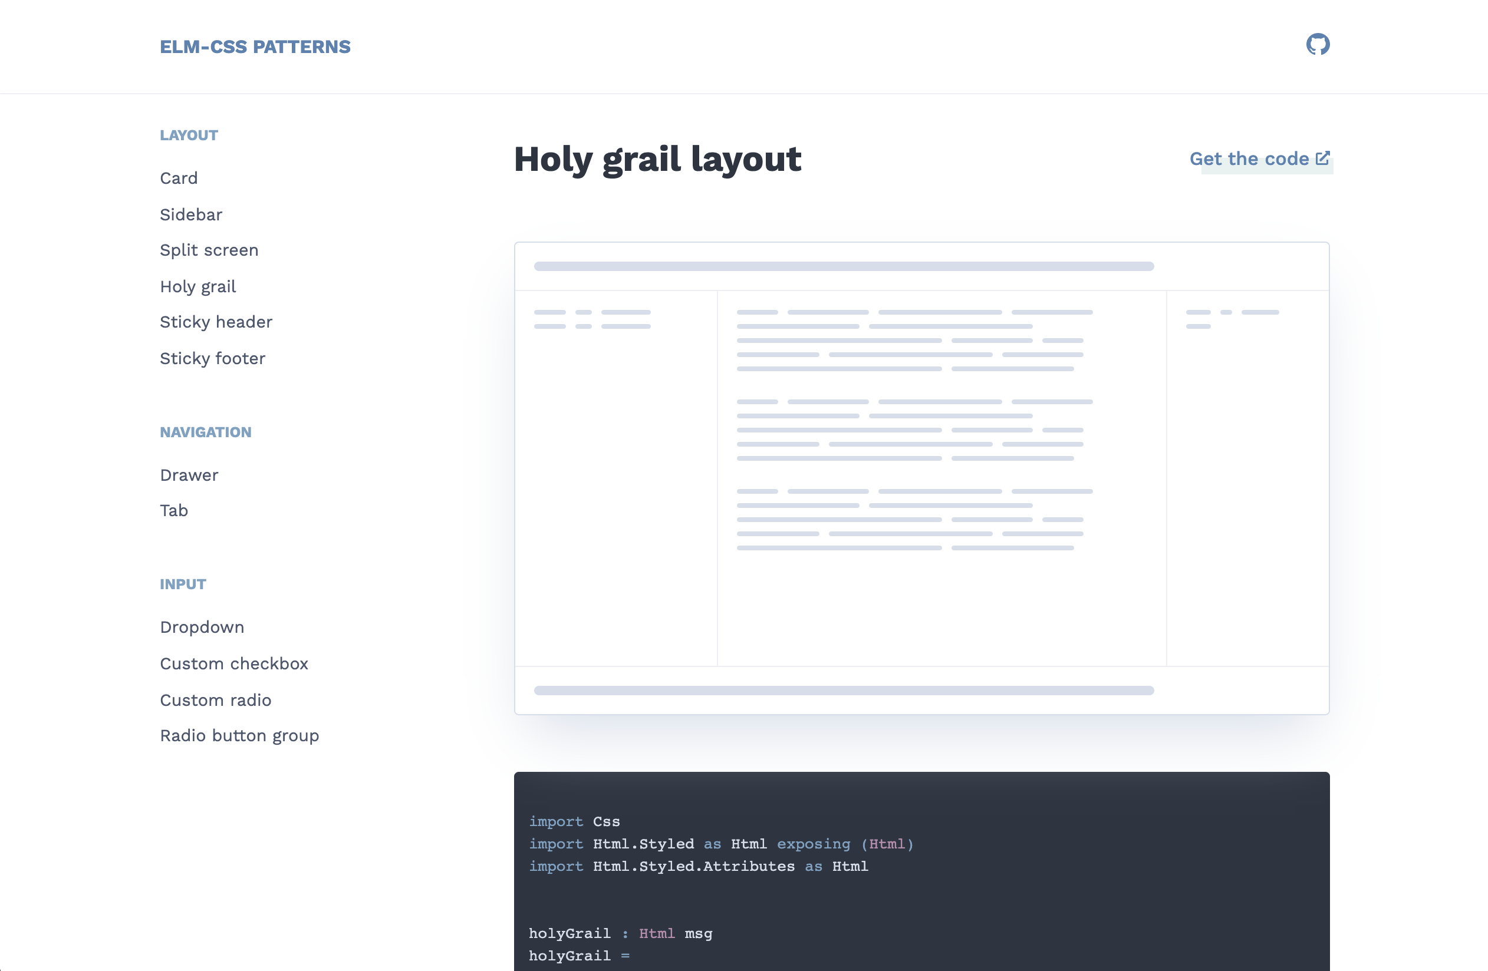Image resolution: width=1488 pixels, height=971 pixels.
Task: Click the ELM-CSS PATTERNS site title
Action: click(255, 47)
